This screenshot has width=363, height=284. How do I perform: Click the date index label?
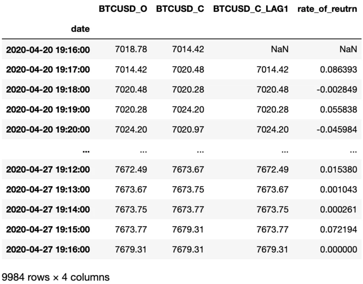(x=80, y=29)
